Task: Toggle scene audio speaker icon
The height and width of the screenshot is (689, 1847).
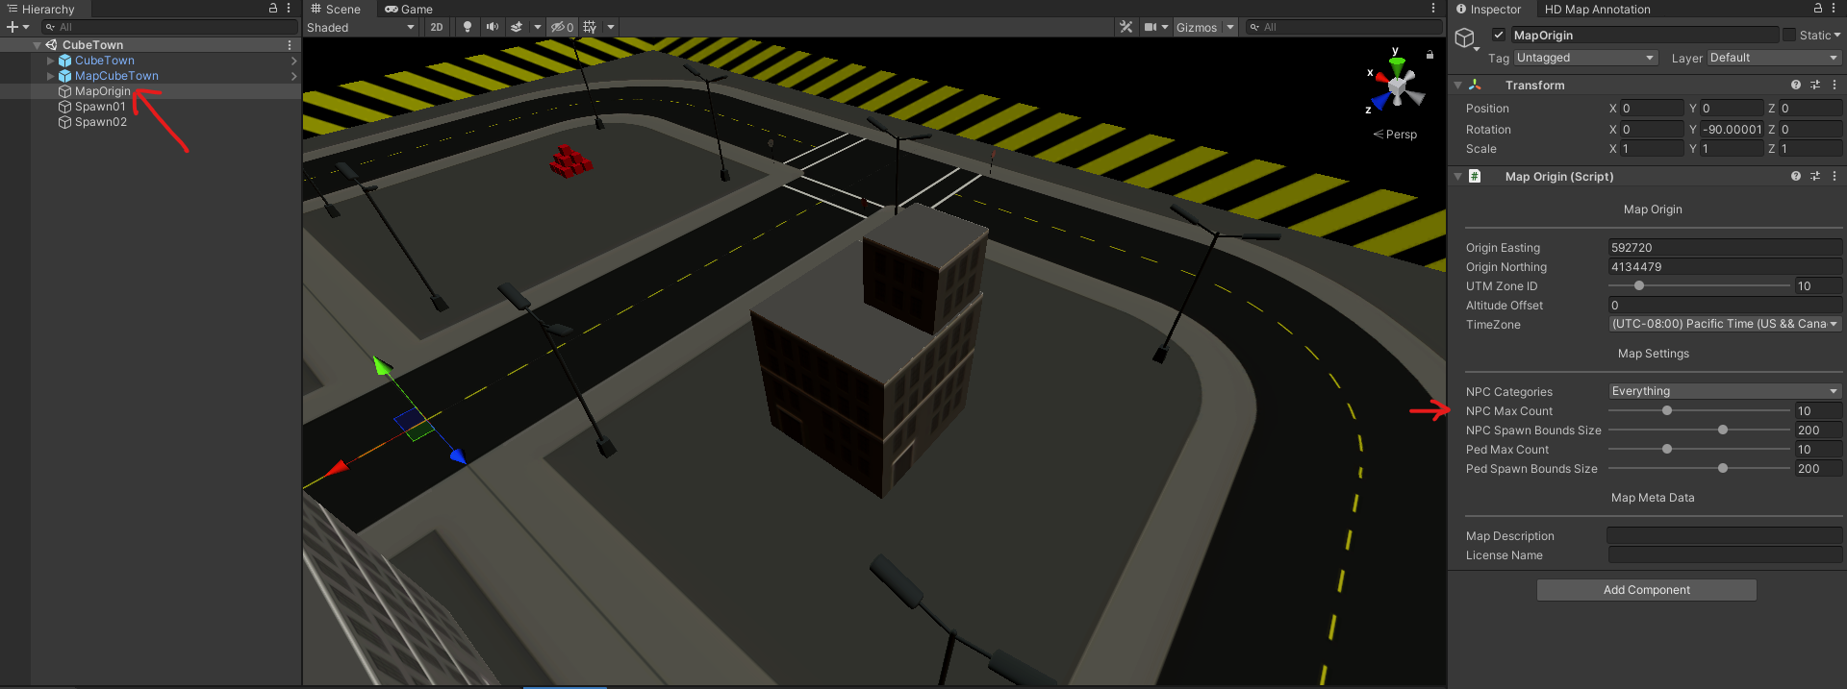Action: coord(493,27)
